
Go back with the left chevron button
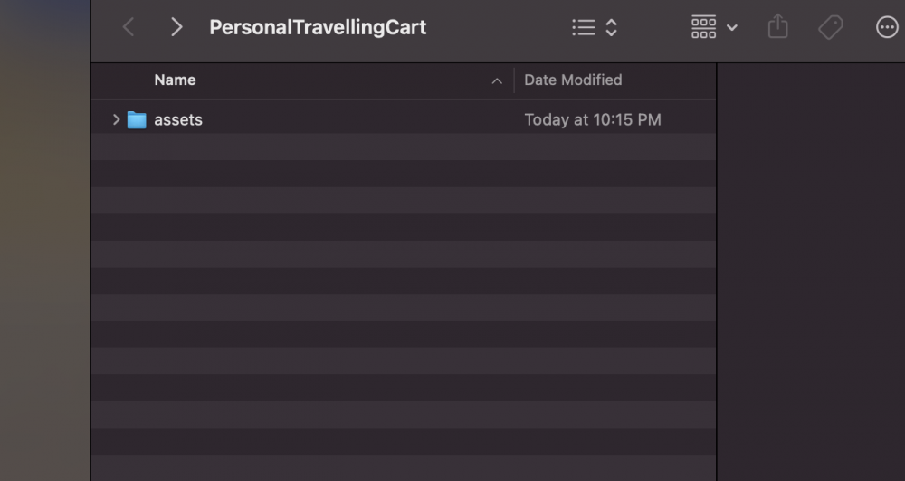tap(129, 27)
